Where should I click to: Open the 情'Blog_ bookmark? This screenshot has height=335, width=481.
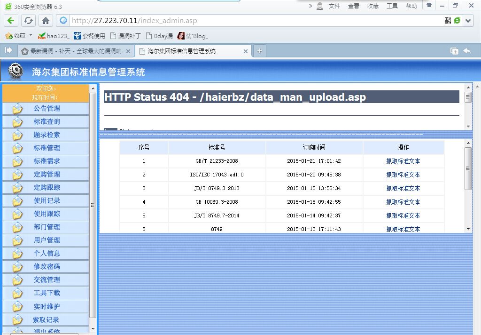click(193, 36)
